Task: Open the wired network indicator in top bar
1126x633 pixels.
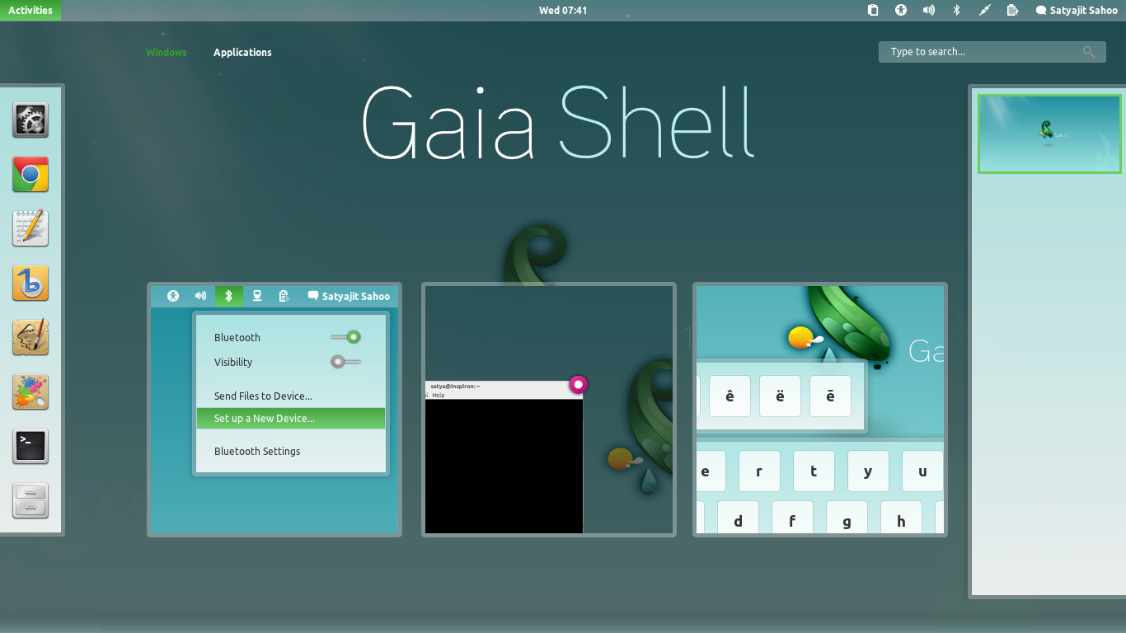Action: pyautogui.click(x=984, y=10)
